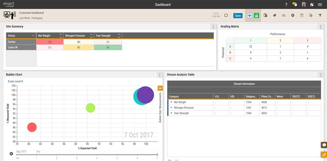Click the green bubble
The height and width of the screenshot is (161, 327).
pos(91,108)
